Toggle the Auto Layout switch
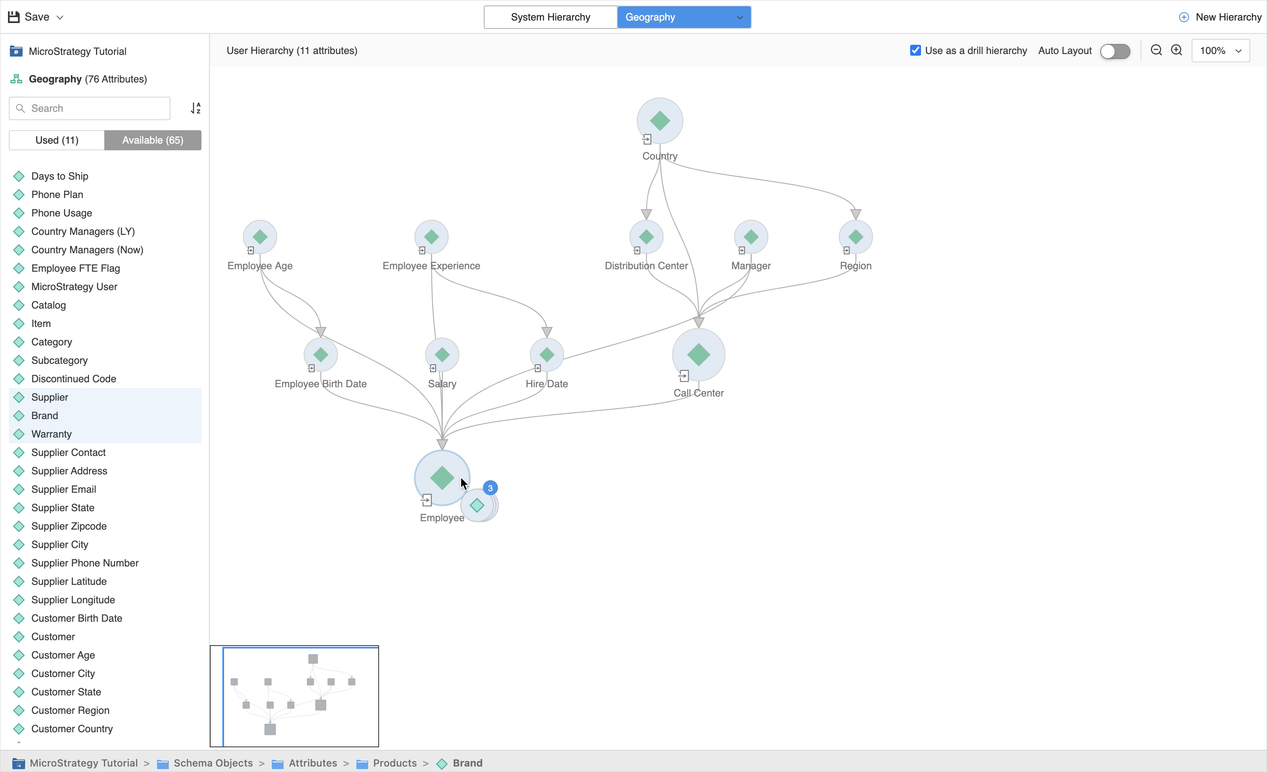 click(1115, 51)
